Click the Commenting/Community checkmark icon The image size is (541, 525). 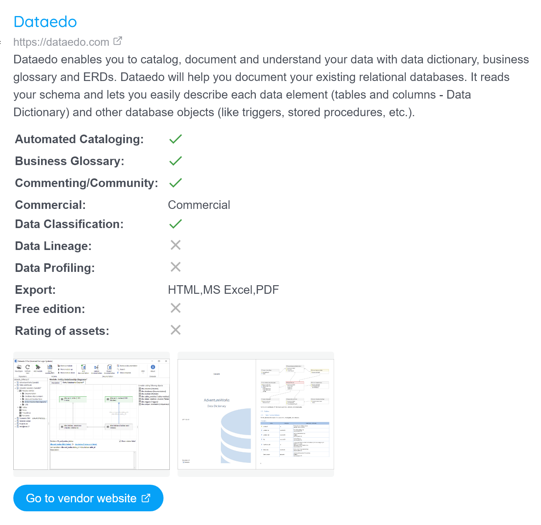176,183
